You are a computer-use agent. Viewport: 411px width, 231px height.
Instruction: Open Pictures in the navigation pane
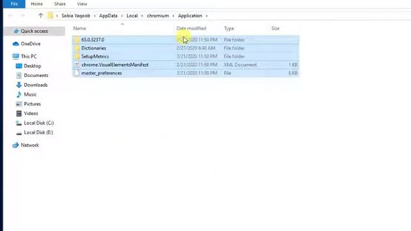pos(32,104)
